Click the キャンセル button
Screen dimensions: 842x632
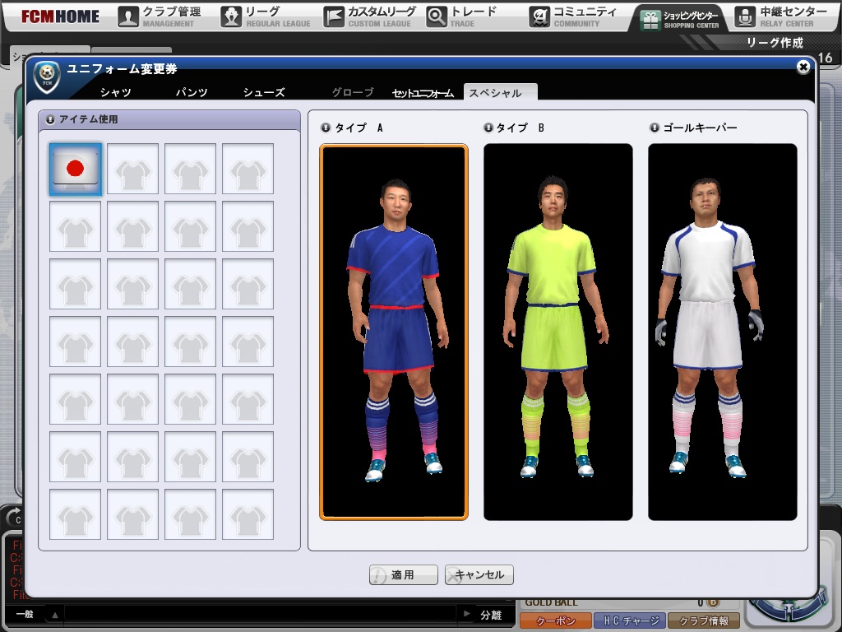click(x=479, y=575)
